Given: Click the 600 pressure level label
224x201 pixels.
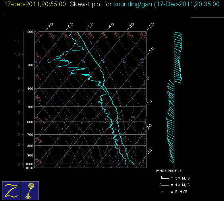Looking at the screenshot, I should tap(30, 122).
